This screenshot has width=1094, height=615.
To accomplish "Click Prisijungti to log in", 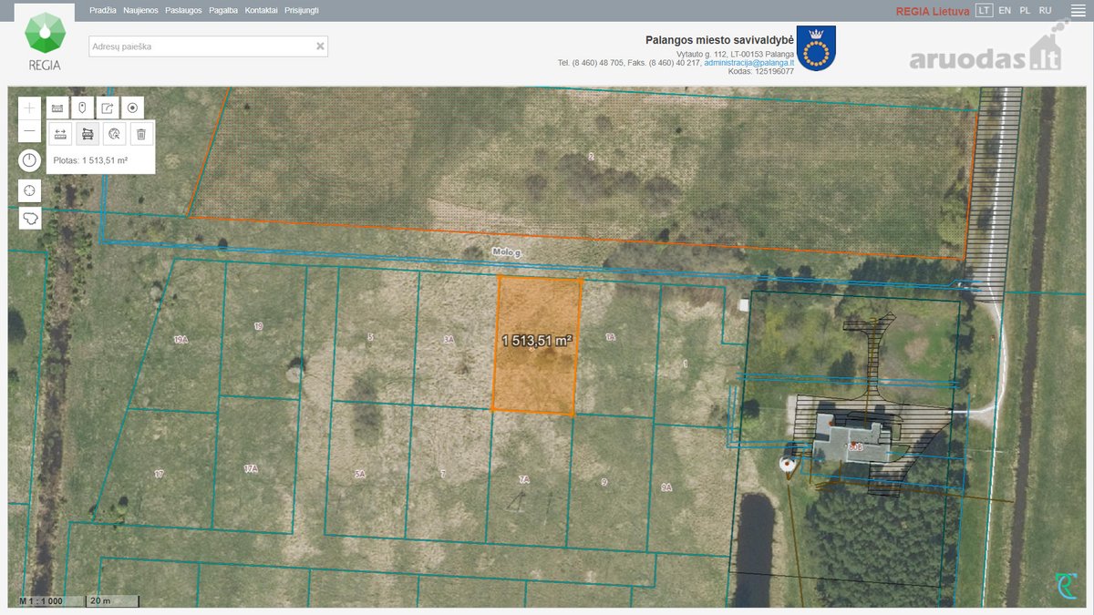I will click(302, 10).
